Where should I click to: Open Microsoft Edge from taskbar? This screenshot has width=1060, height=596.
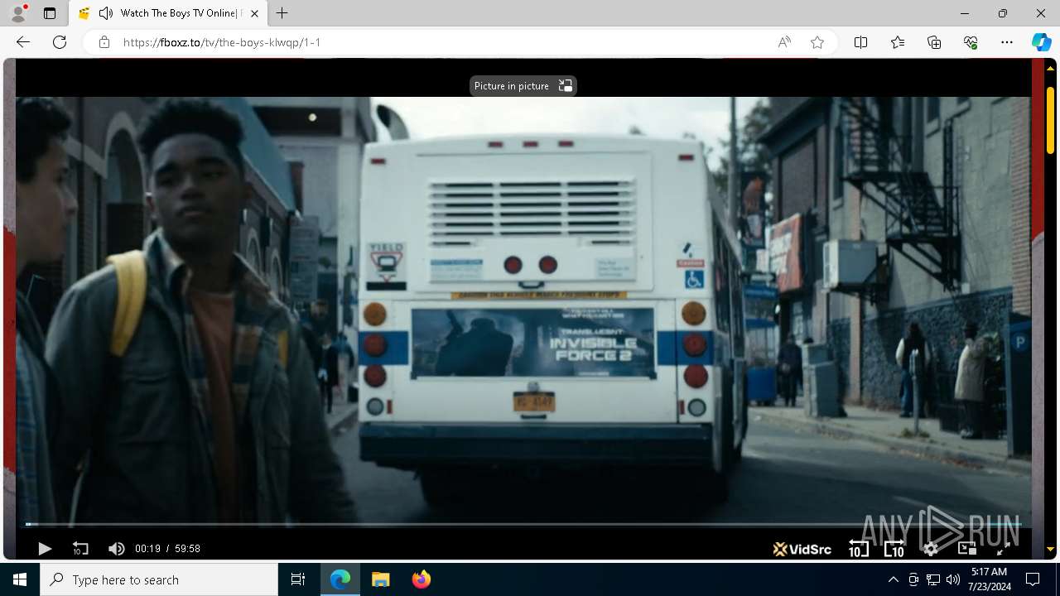click(340, 579)
